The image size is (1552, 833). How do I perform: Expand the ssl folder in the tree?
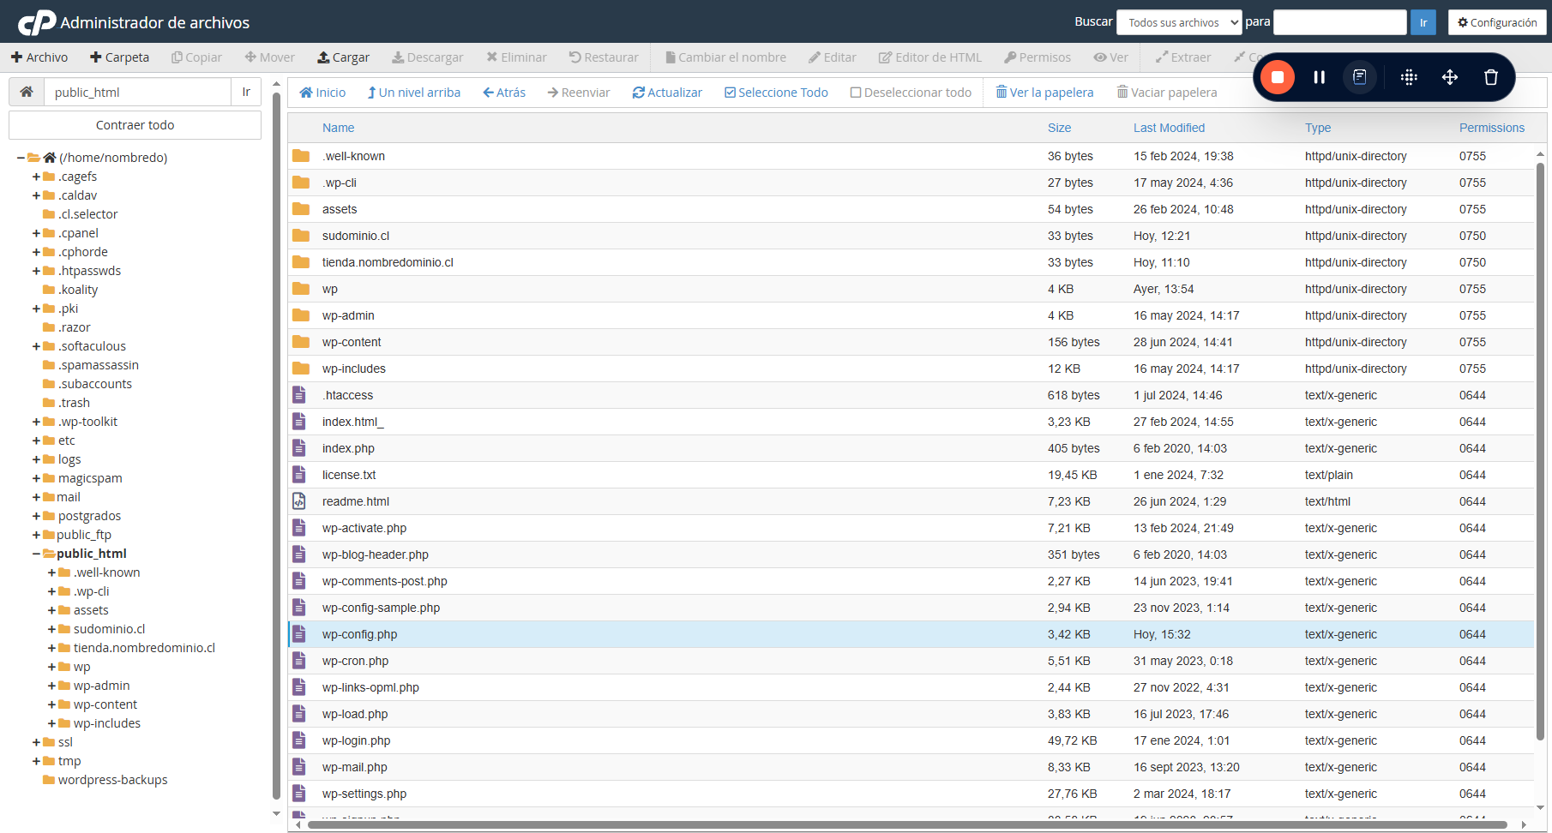pos(37,742)
